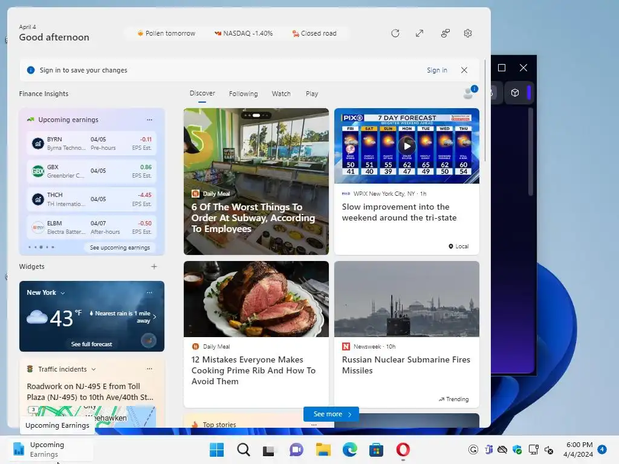
Task: Click volume muted tray icon
Action: [x=548, y=449]
